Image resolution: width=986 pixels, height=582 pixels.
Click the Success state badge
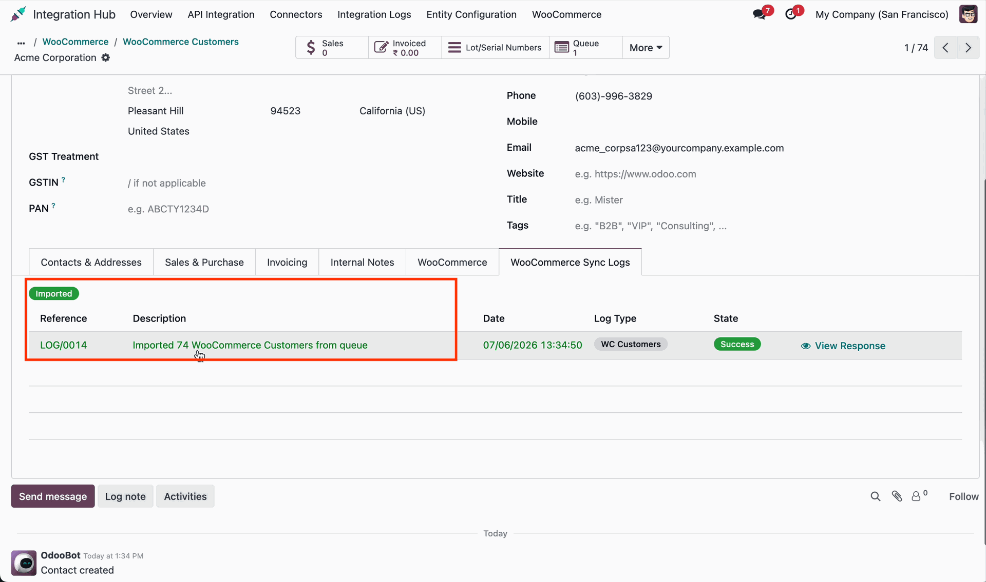(737, 344)
